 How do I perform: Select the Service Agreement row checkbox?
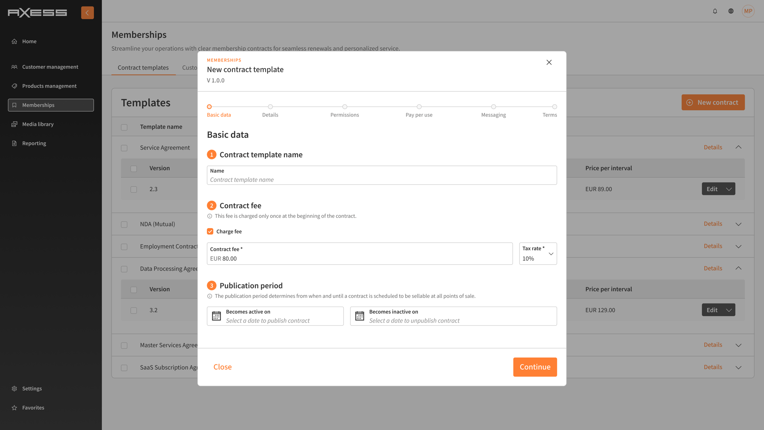click(x=124, y=148)
